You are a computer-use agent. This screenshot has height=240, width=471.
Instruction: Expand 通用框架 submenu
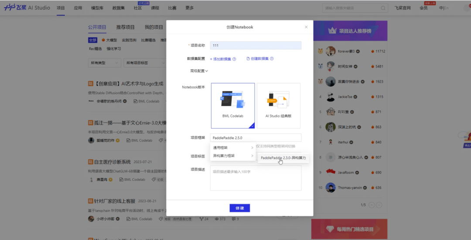tap(233, 147)
